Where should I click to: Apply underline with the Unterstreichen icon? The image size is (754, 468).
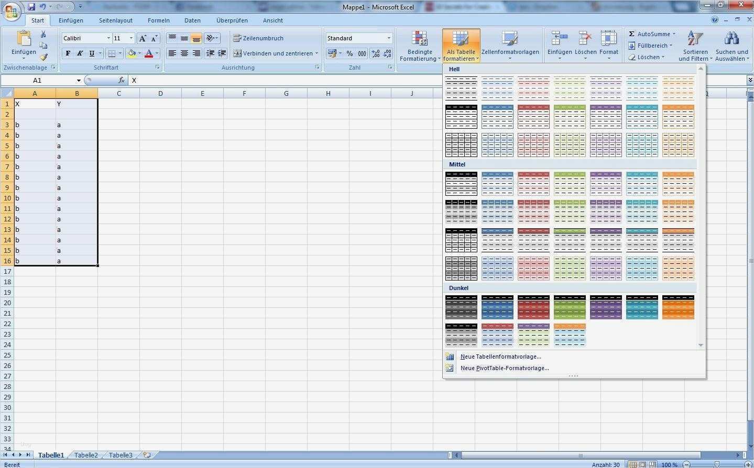(x=90, y=53)
